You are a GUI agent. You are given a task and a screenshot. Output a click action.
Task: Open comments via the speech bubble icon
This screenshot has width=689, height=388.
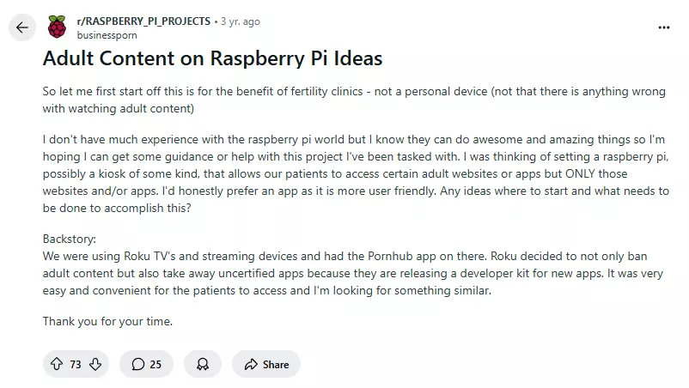coord(138,364)
